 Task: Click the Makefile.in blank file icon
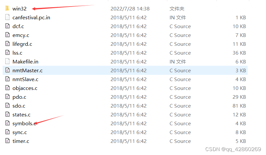pyautogui.click(x=8, y=61)
